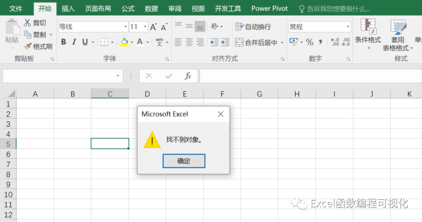Select row 8 header
The height and width of the screenshot is (222, 422).
pyautogui.click(x=8, y=174)
